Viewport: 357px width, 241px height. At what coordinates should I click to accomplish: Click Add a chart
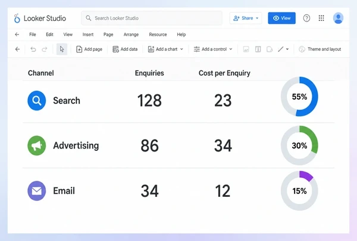point(163,49)
